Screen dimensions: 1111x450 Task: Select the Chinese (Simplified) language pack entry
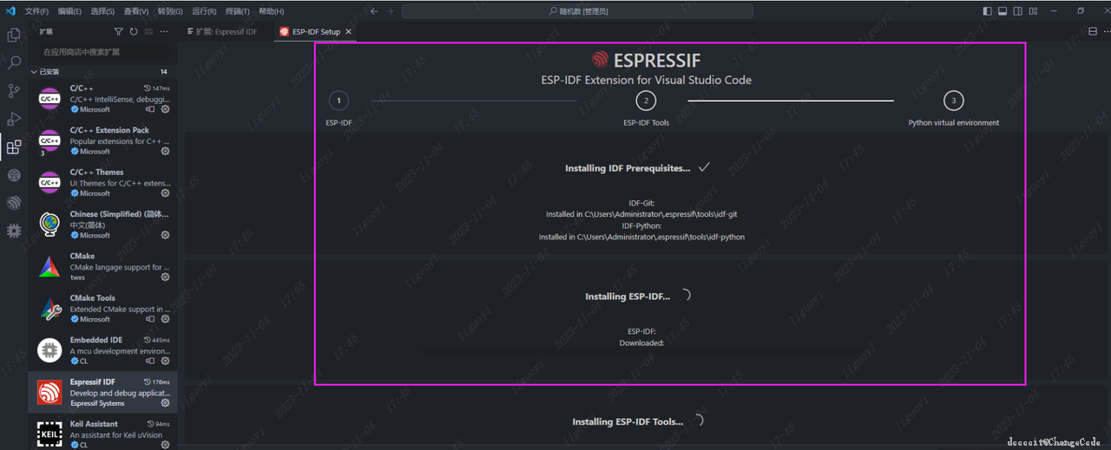[x=102, y=225]
